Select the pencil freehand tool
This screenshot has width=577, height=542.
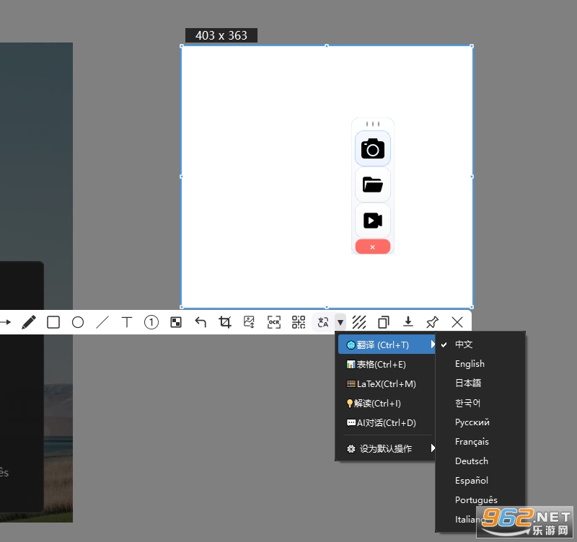click(x=29, y=322)
